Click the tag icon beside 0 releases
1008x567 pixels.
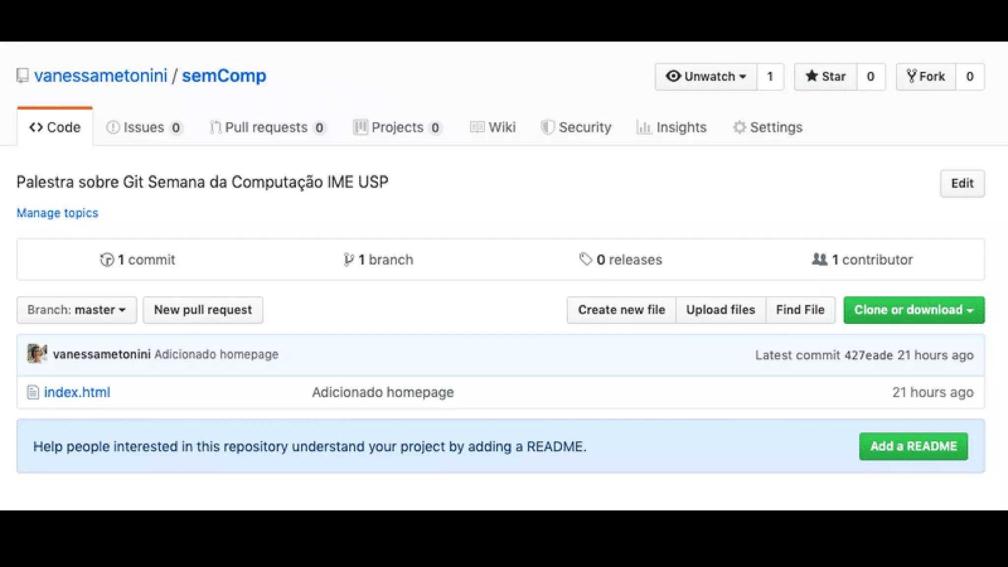[x=585, y=259]
